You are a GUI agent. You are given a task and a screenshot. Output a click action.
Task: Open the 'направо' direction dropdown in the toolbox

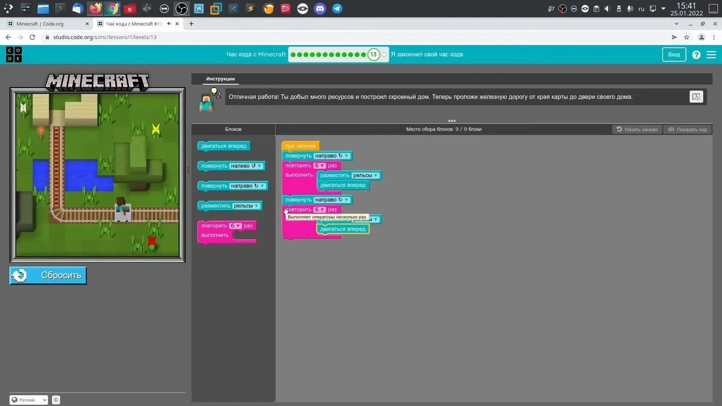(x=248, y=186)
